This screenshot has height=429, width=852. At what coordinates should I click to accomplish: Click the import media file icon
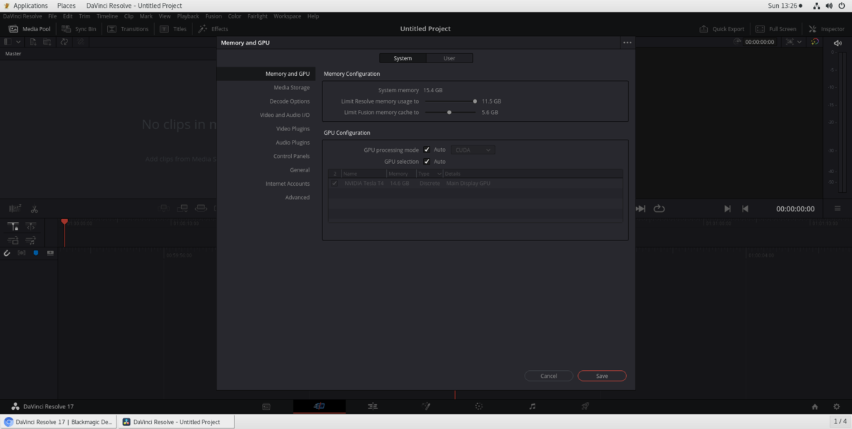pyautogui.click(x=33, y=42)
